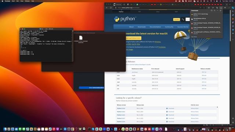Screen dimensions: 235x132
Task: Select pkg file icon in installer window
Action: click(81, 38)
